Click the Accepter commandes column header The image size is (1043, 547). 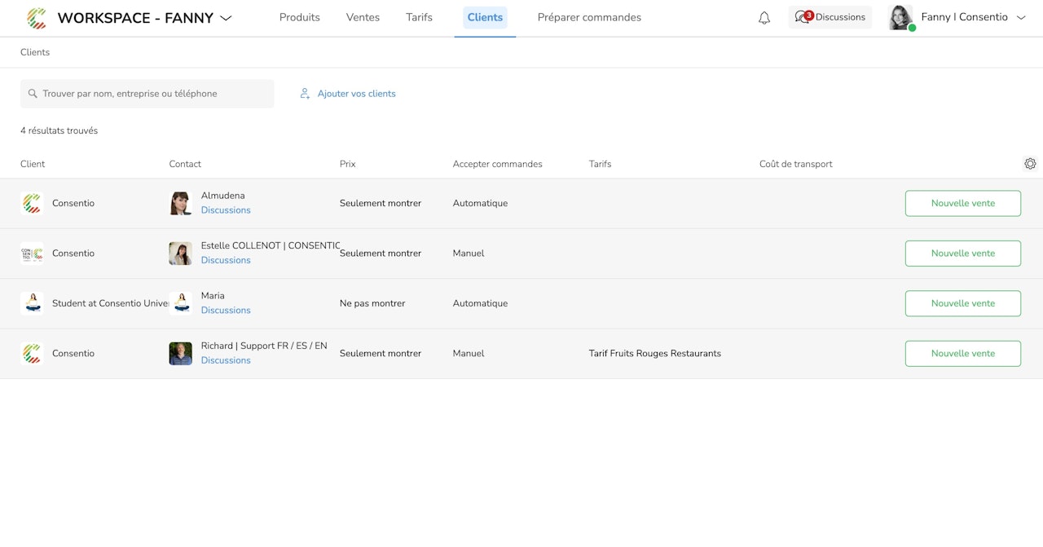click(x=498, y=164)
